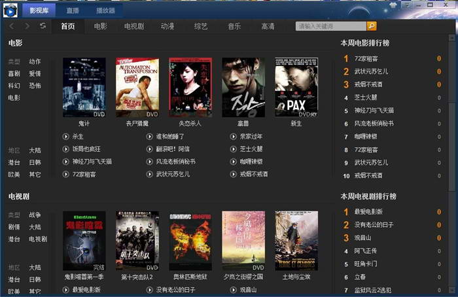Click play icon beside 亲家过年
The image size is (458, 297).
pyautogui.click(x=233, y=136)
